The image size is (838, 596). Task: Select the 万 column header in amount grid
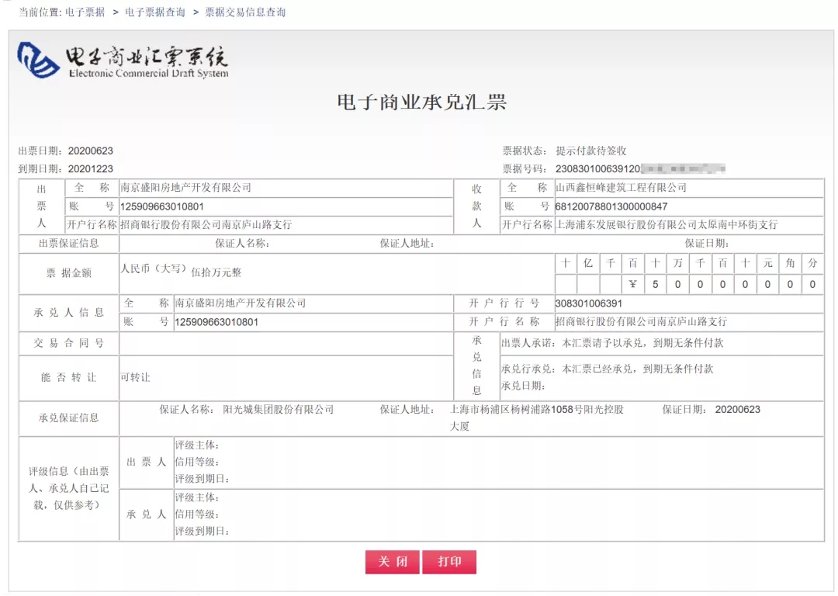(x=677, y=262)
